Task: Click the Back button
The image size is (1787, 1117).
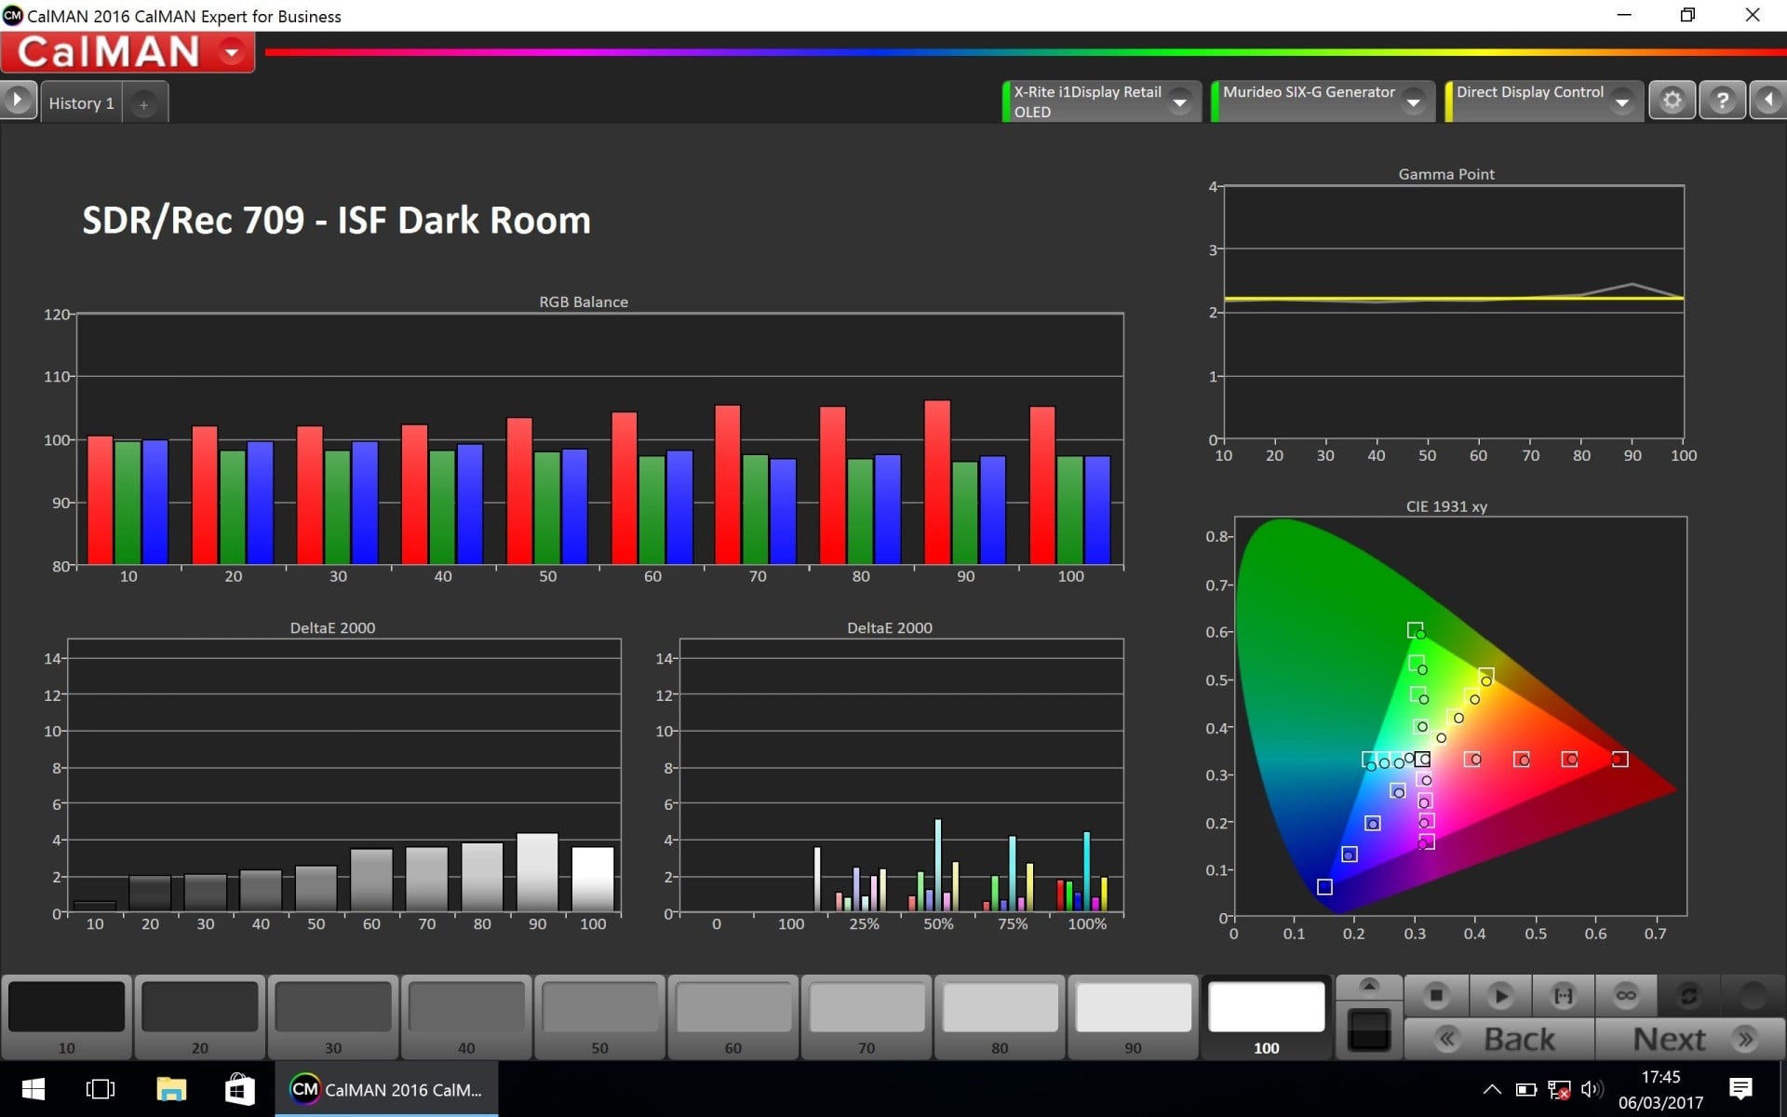Action: pos(1498,1039)
